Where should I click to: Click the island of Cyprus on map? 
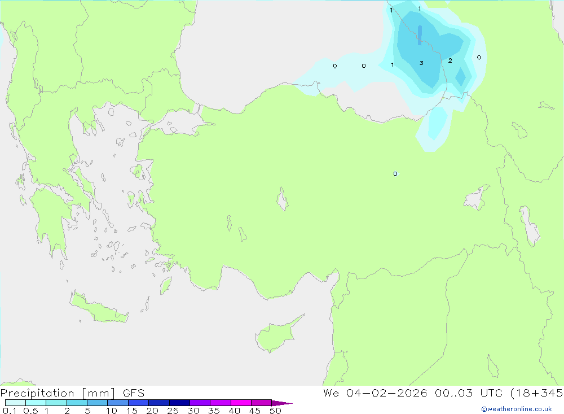coord(276,336)
